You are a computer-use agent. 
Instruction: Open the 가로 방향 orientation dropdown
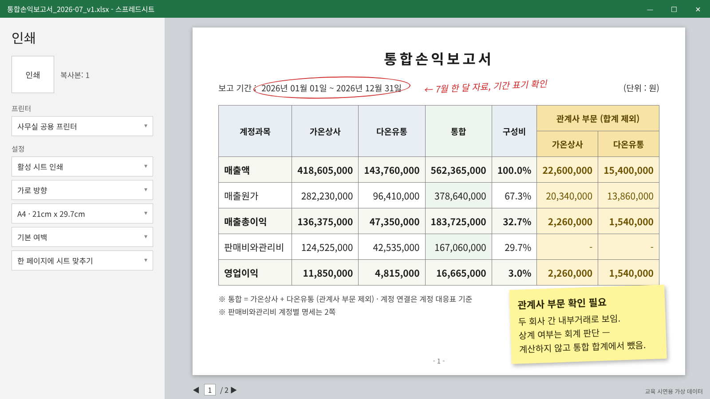[82, 190]
